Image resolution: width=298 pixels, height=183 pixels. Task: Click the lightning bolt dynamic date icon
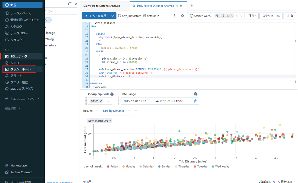195,101
